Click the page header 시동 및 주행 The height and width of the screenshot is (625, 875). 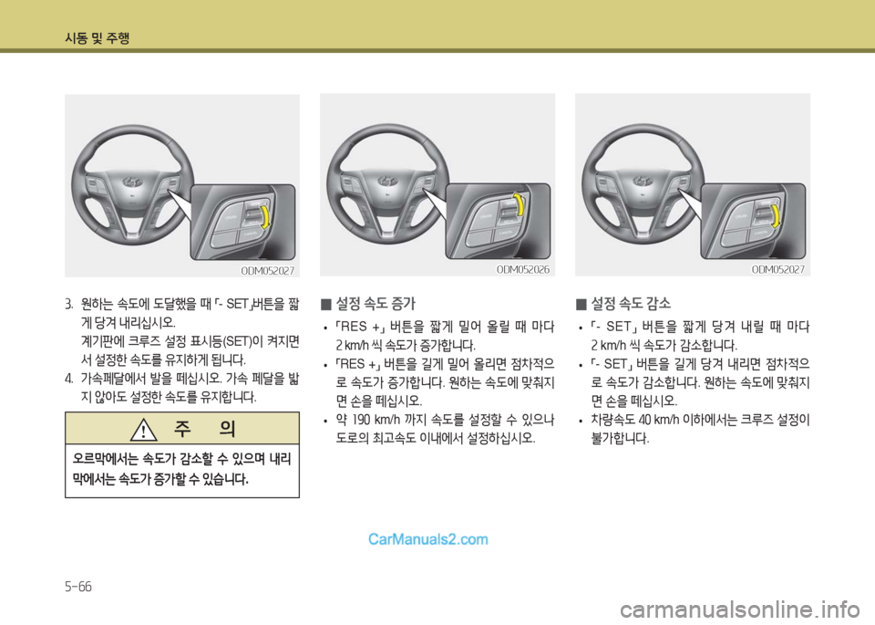click(x=98, y=38)
